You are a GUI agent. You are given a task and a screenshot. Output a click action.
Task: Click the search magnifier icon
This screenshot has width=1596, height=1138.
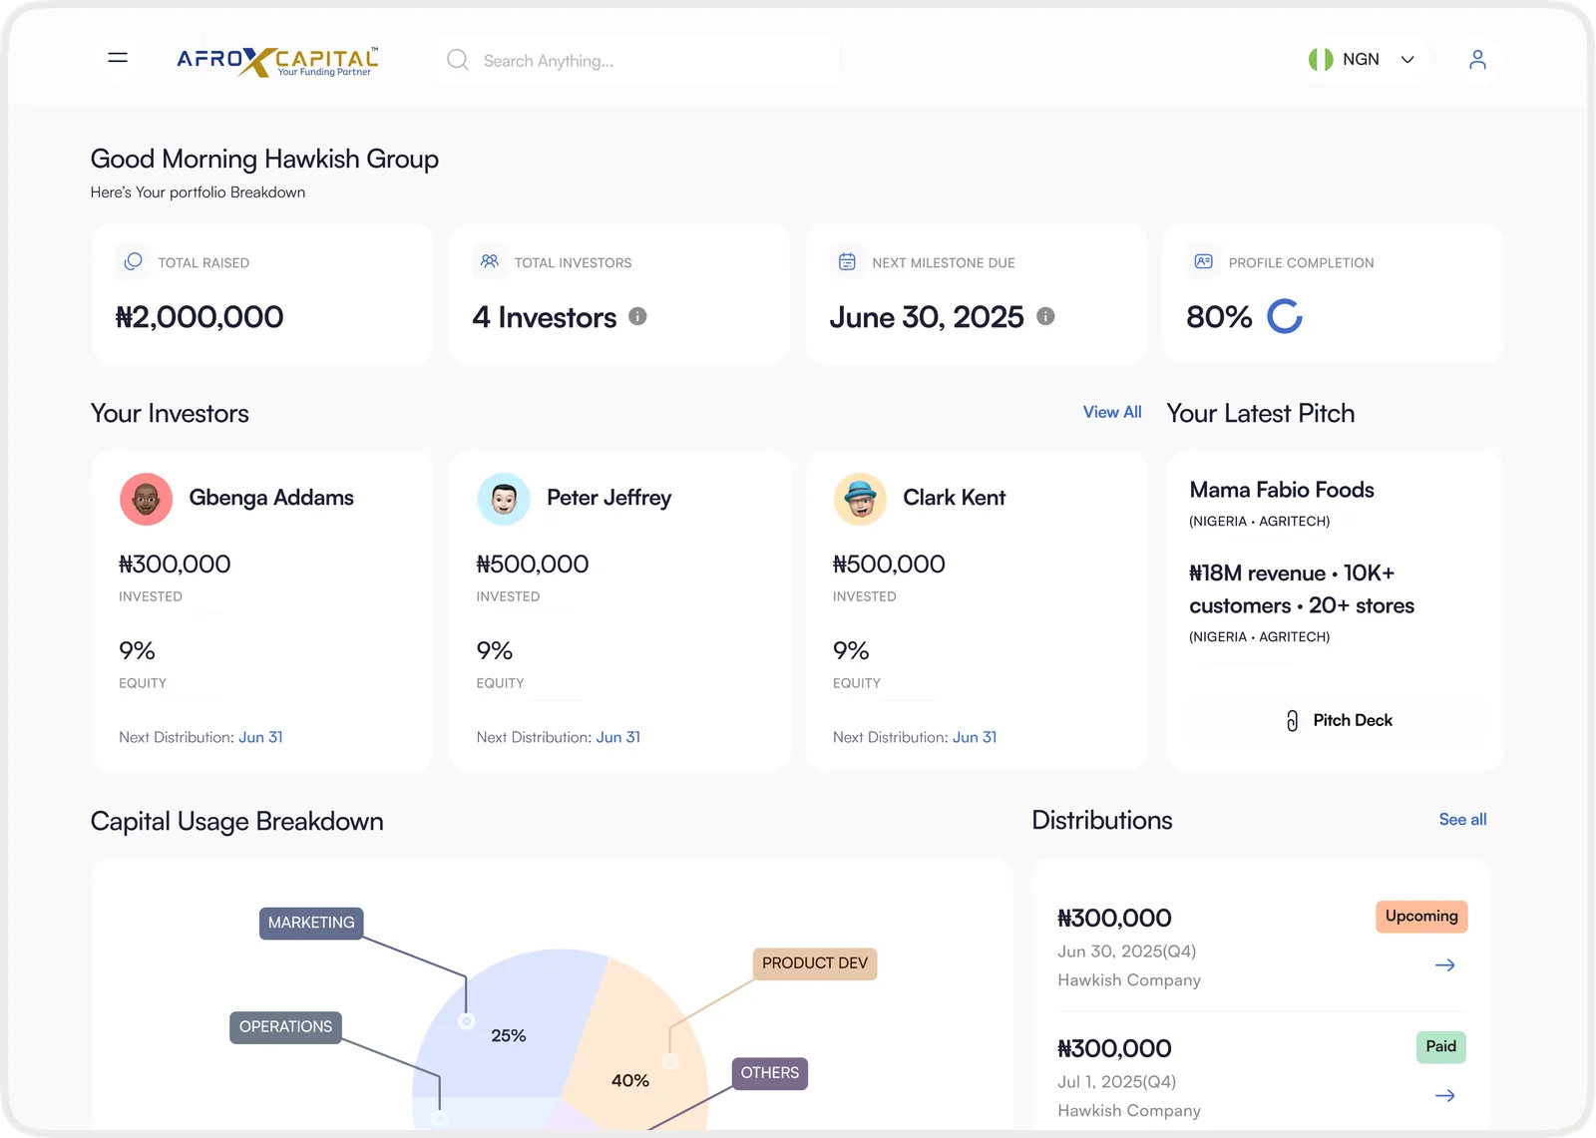pyautogui.click(x=458, y=60)
